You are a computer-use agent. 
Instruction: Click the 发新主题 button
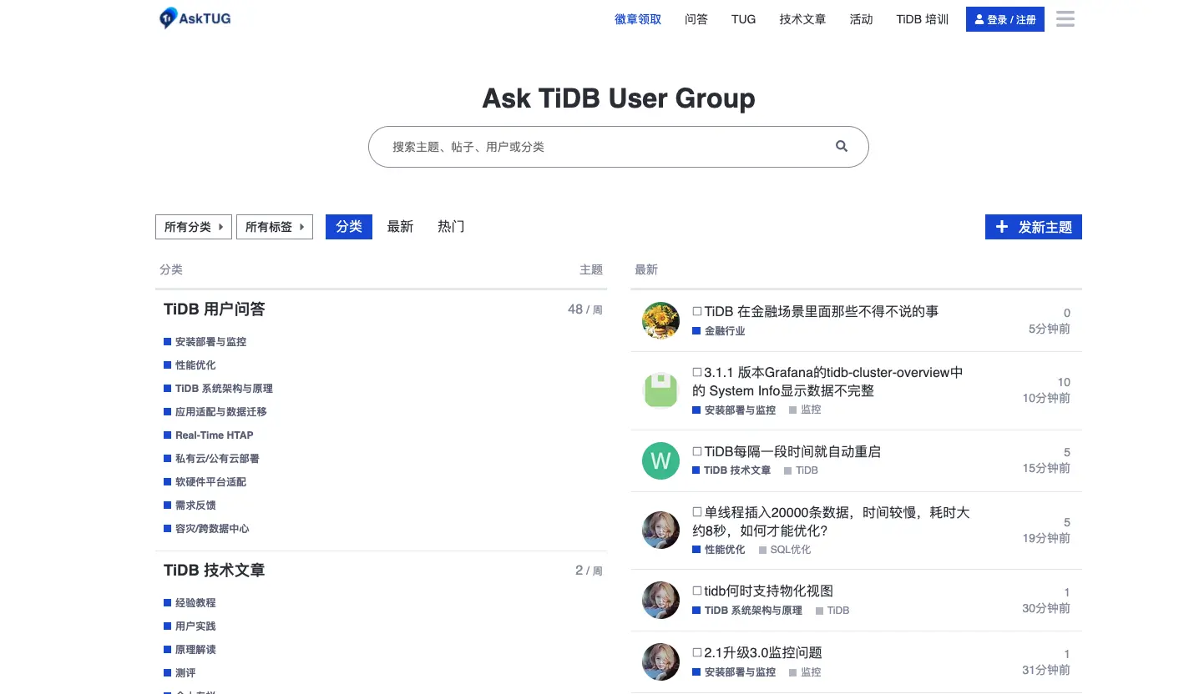click(1033, 226)
